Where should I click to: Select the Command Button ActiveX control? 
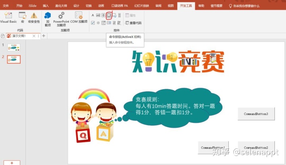tap(109, 15)
